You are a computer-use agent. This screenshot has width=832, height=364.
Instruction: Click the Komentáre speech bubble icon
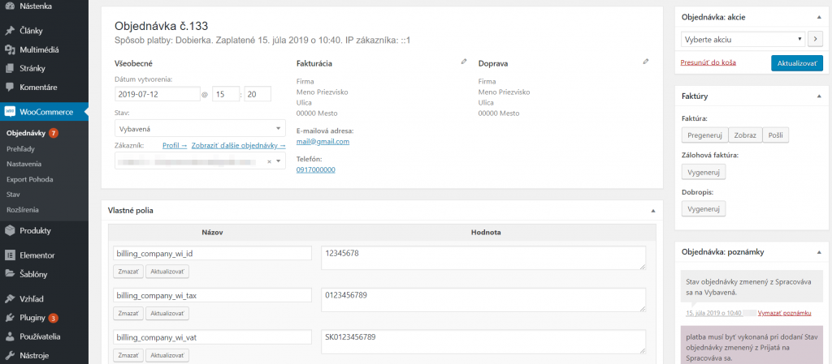(10, 88)
